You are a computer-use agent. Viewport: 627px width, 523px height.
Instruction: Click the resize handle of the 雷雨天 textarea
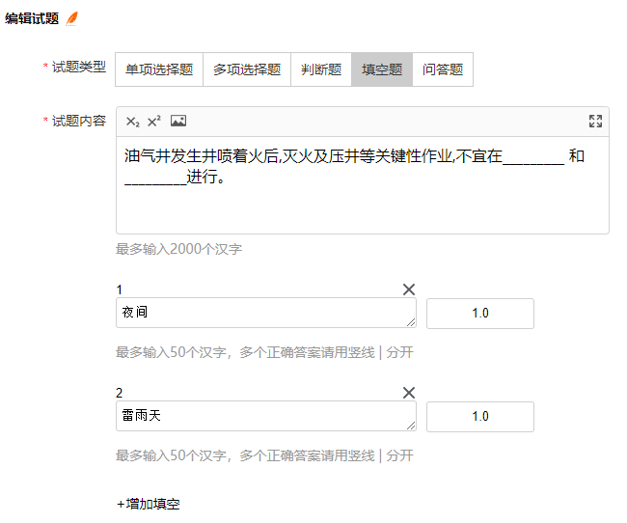click(x=411, y=426)
